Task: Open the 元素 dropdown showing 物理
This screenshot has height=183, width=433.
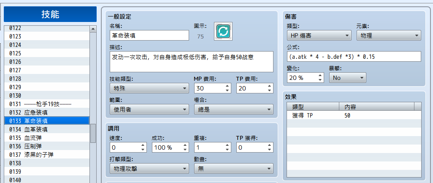Action: (389, 36)
